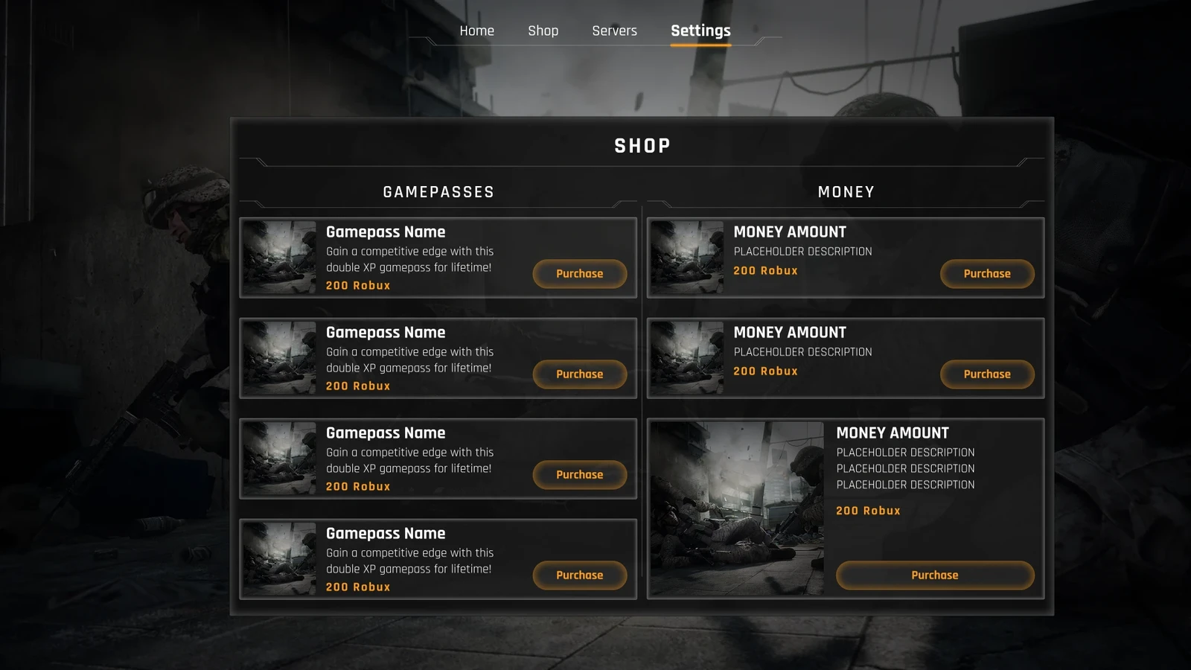Purchase the first gamepass
This screenshot has width=1191, height=670.
[x=579, y=273]
